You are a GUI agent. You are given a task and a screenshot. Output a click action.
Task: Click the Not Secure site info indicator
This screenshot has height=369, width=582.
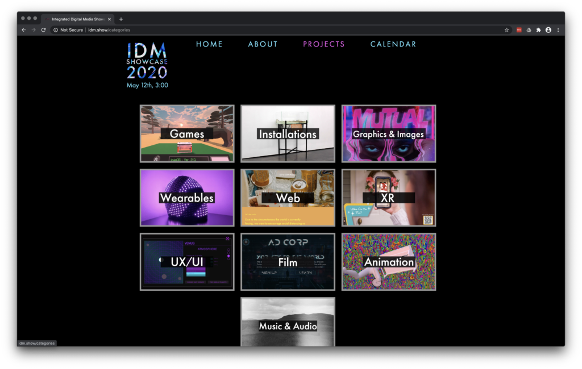68,30
